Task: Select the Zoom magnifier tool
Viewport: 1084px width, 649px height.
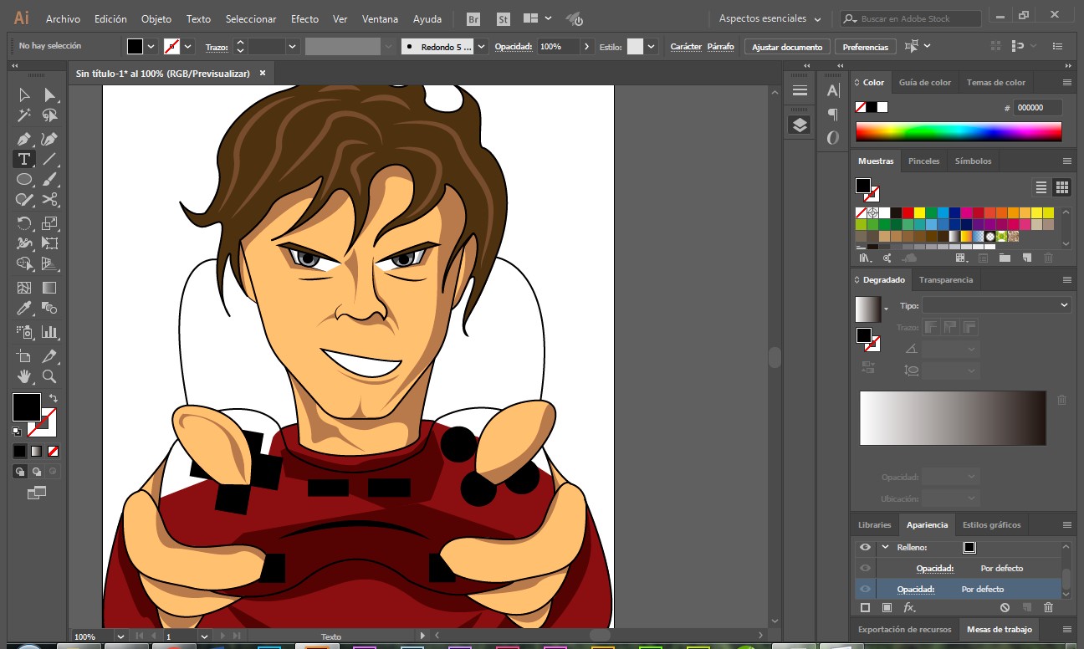Action: click(x=50, y=376)
